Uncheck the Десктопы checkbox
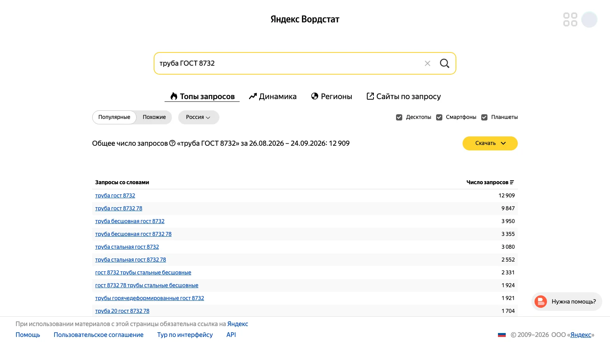Viewport: 610px width, 342px height. [399, 117]
